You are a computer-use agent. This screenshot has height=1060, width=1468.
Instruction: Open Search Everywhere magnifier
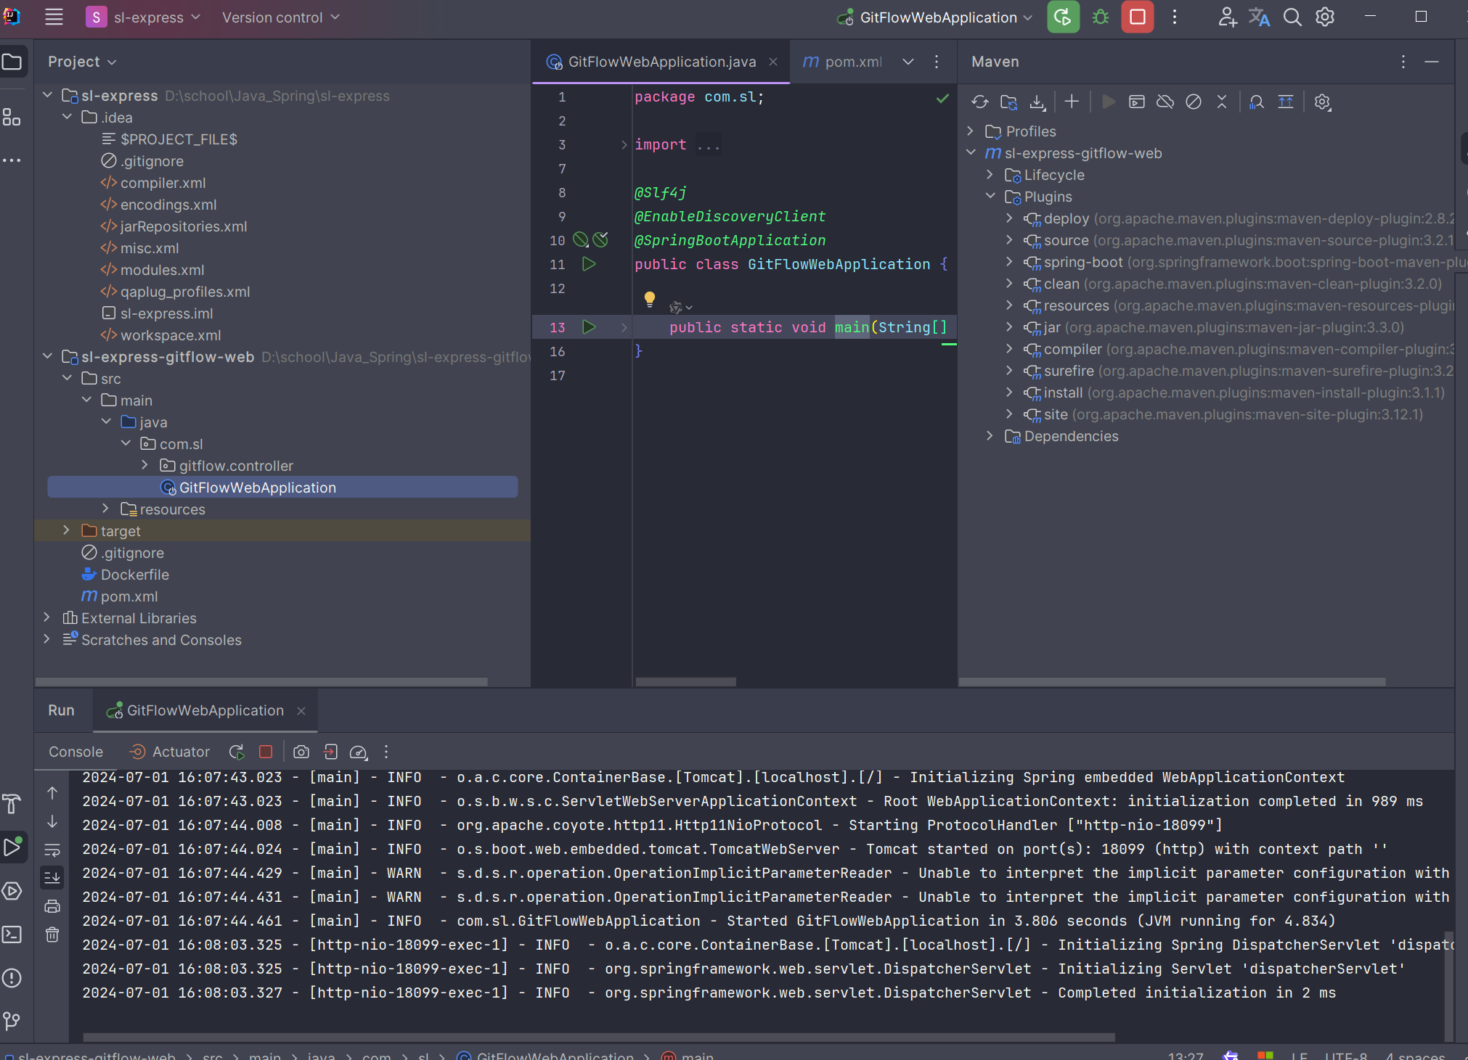pyautogui.click(x=1292, y=17)
